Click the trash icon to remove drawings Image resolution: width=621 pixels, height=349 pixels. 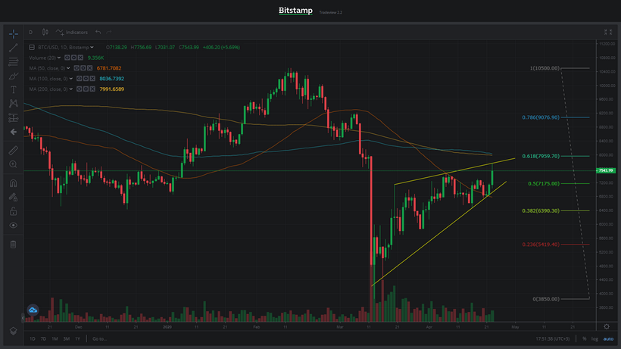[13, 244]
